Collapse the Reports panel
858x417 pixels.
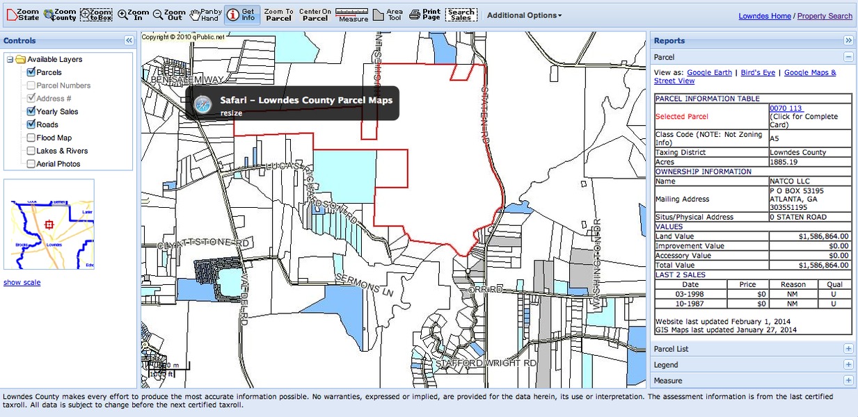848,40
